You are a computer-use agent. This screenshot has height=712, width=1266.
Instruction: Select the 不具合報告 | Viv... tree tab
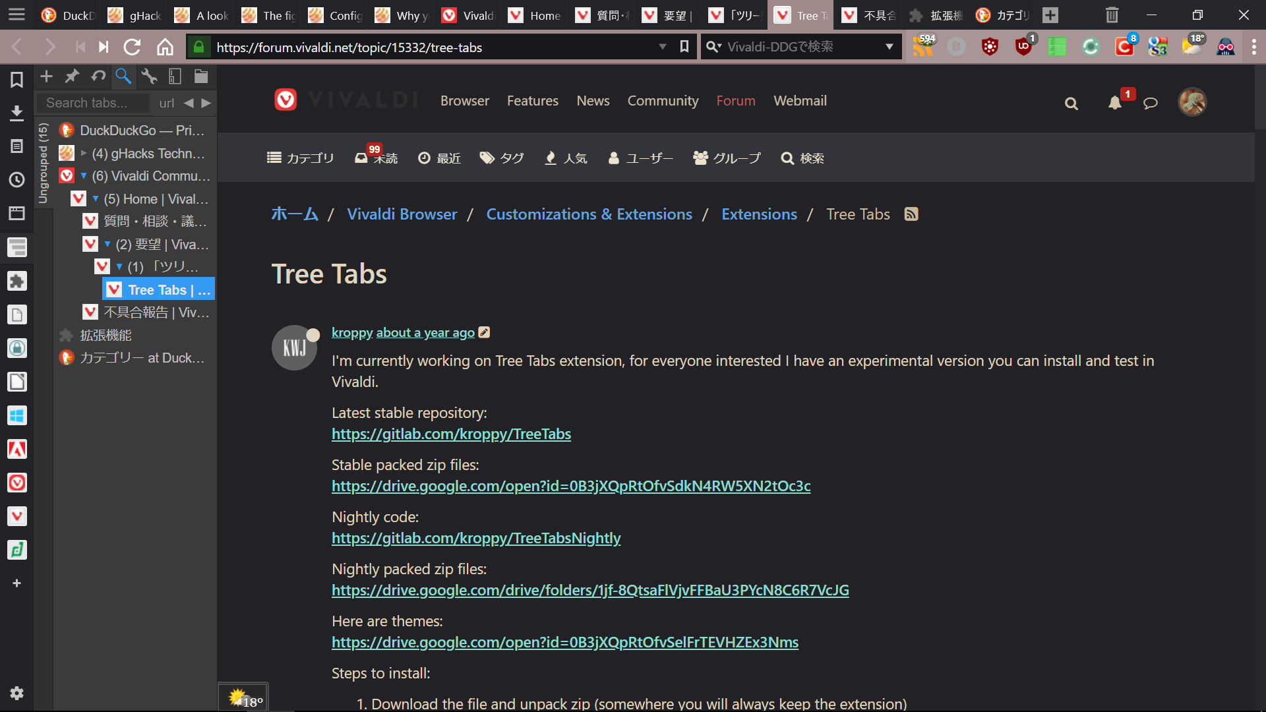(146, 312)
